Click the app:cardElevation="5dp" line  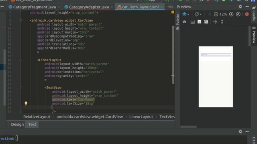pyautogui.click(x=58, y=40)
